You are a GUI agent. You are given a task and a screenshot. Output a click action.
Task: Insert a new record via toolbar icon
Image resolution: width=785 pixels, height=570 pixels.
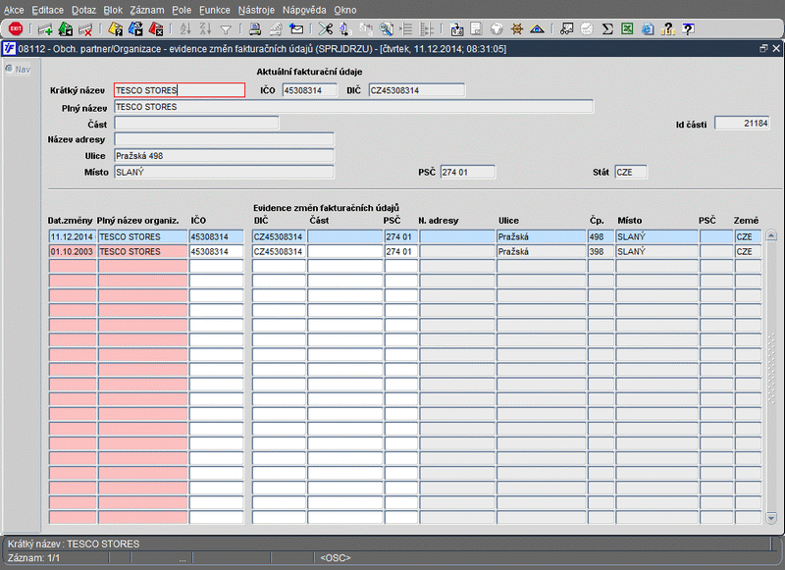(x=45, y=29)
